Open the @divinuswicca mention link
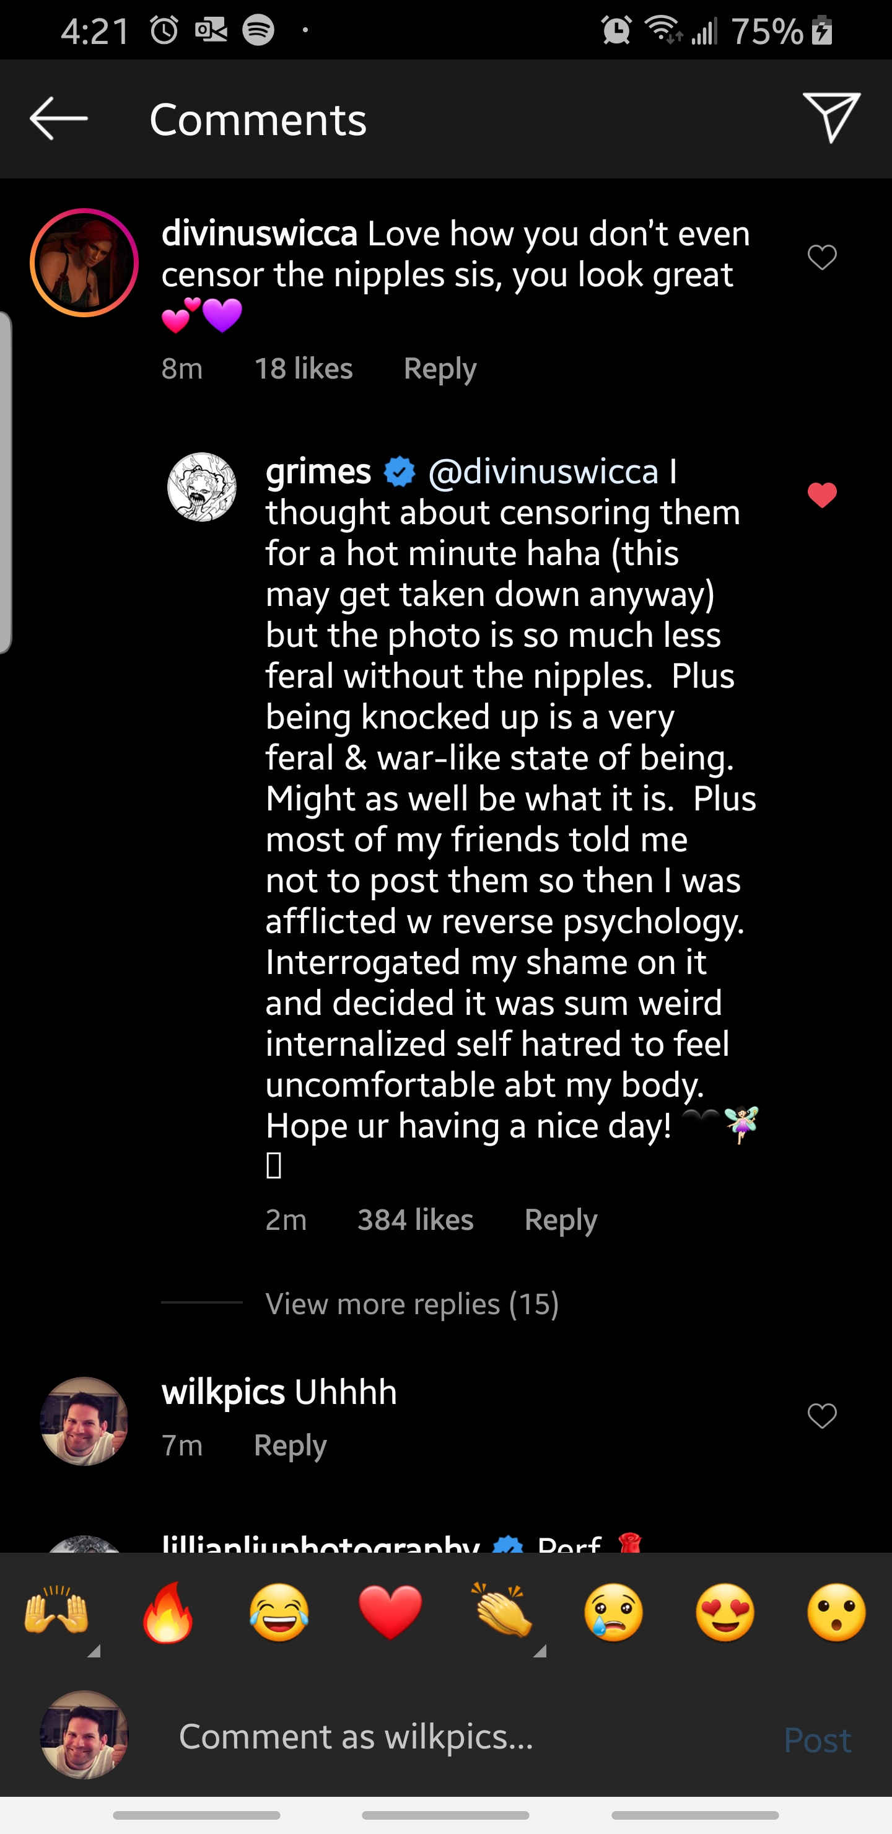The image size is (892, 1834). point(543,472)
